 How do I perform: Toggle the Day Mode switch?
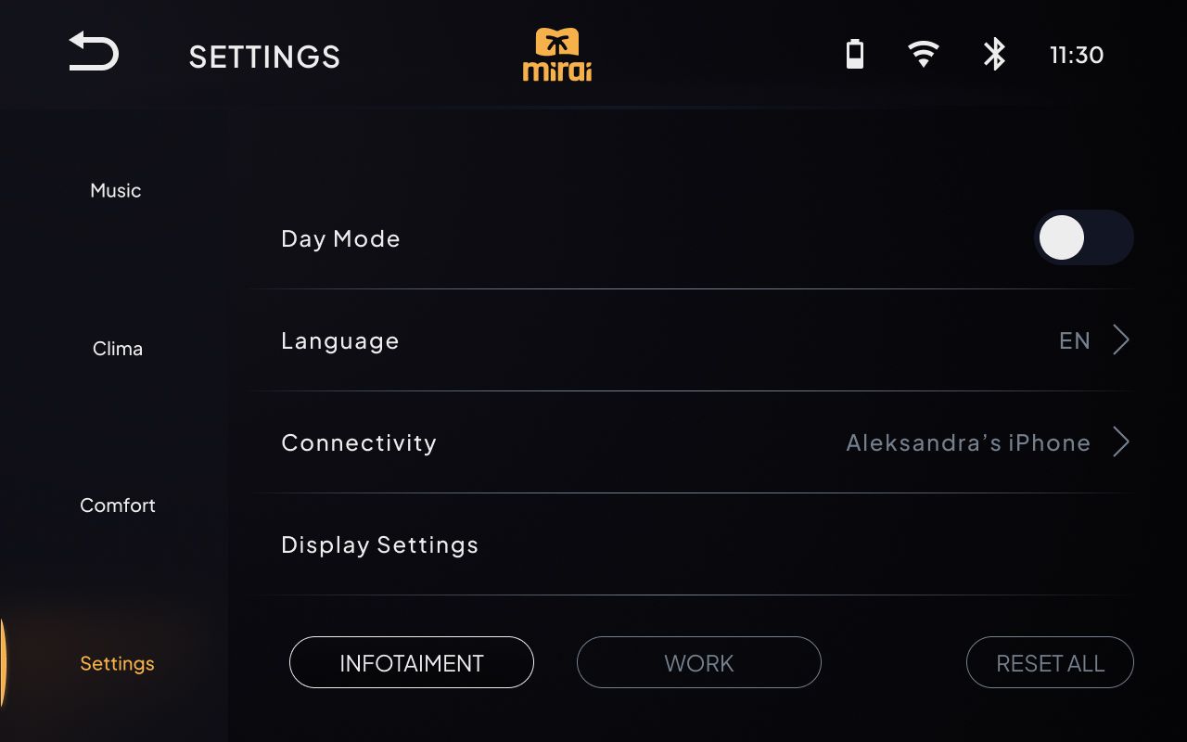(1084, 238)
